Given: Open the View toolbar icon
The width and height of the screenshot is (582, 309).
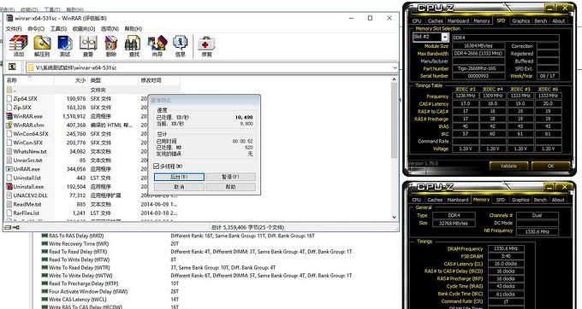Looking at the screenshot, I should 88,46.
